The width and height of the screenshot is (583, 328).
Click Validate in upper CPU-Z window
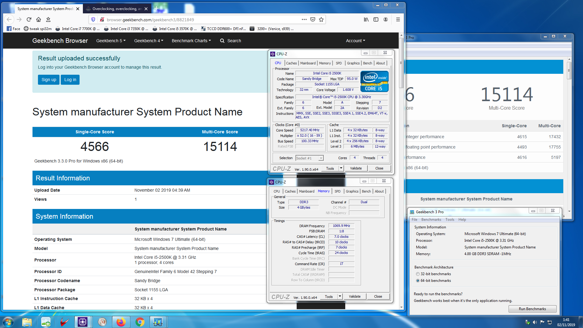click(x=356, y=168)
